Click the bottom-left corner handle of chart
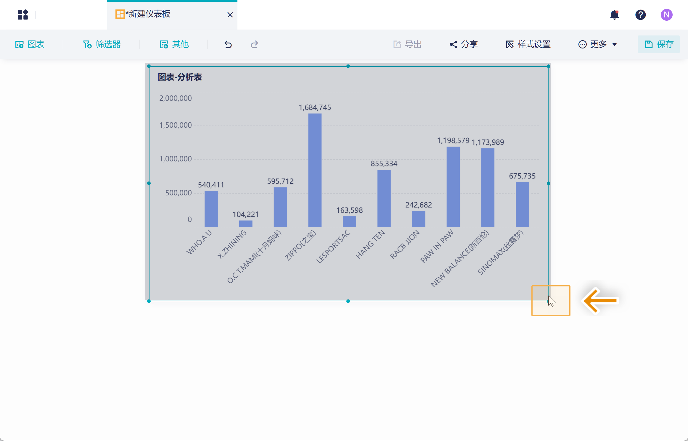 pos(149,301)
